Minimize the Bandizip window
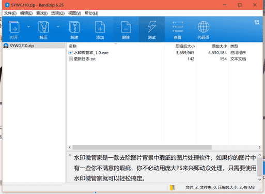Viewport: 265px width, 194px height. point(225,5)
